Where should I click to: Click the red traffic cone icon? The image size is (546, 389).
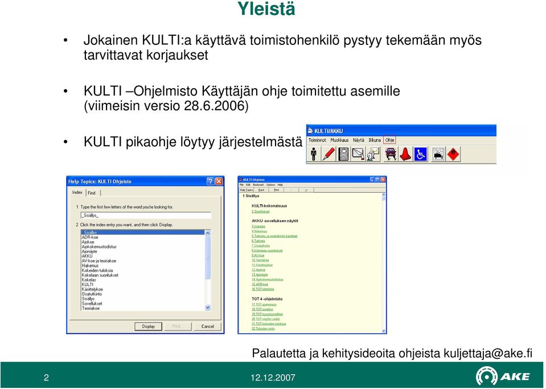[405, 154]
